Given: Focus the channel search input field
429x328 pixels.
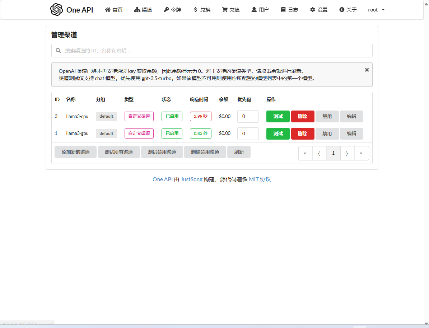Looking at the screenshot, I should (215, 51).
